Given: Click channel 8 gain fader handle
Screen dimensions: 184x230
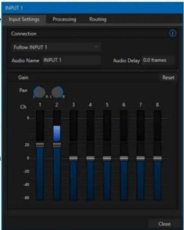Looking at the screenshot, I should click(x=157, y=158).
